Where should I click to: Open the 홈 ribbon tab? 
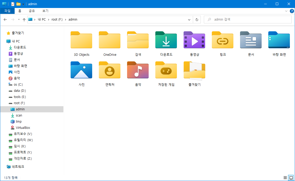coord(20,11)
